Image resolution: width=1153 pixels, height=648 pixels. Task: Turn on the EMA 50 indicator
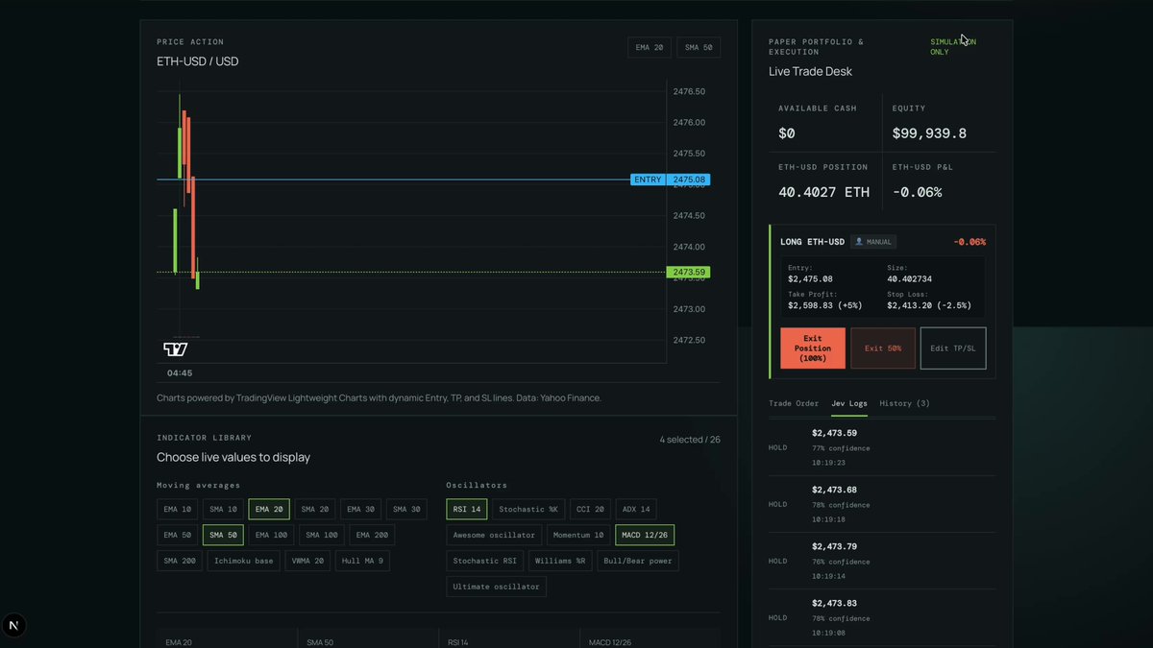click(178, 535)
